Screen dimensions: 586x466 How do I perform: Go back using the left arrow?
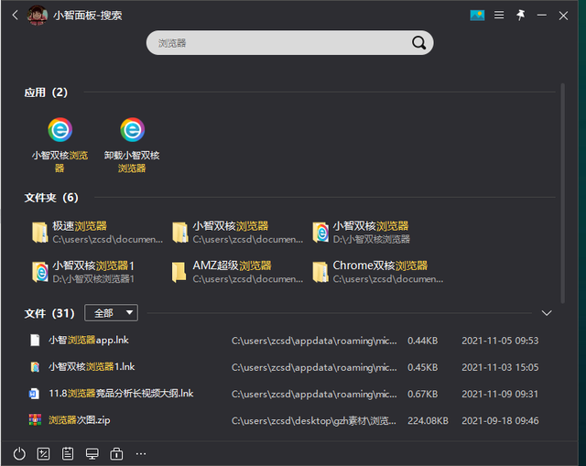click(15, 16)
